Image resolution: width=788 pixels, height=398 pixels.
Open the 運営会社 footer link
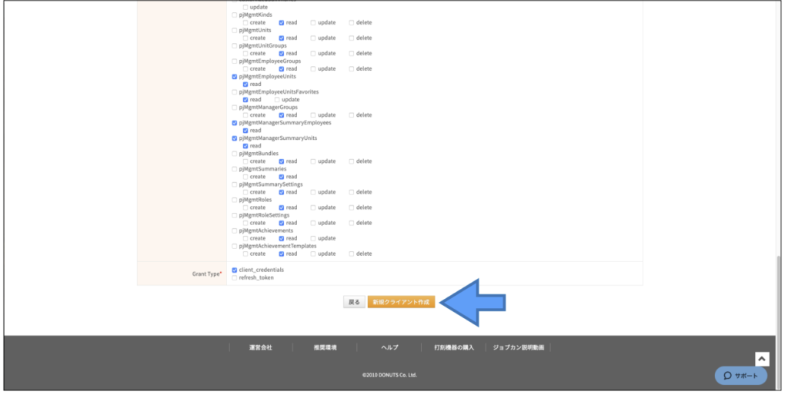[x=260, y=347]
